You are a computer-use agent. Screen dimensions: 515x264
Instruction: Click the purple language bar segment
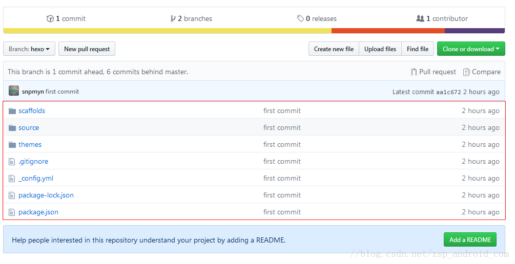pos(475,31)
